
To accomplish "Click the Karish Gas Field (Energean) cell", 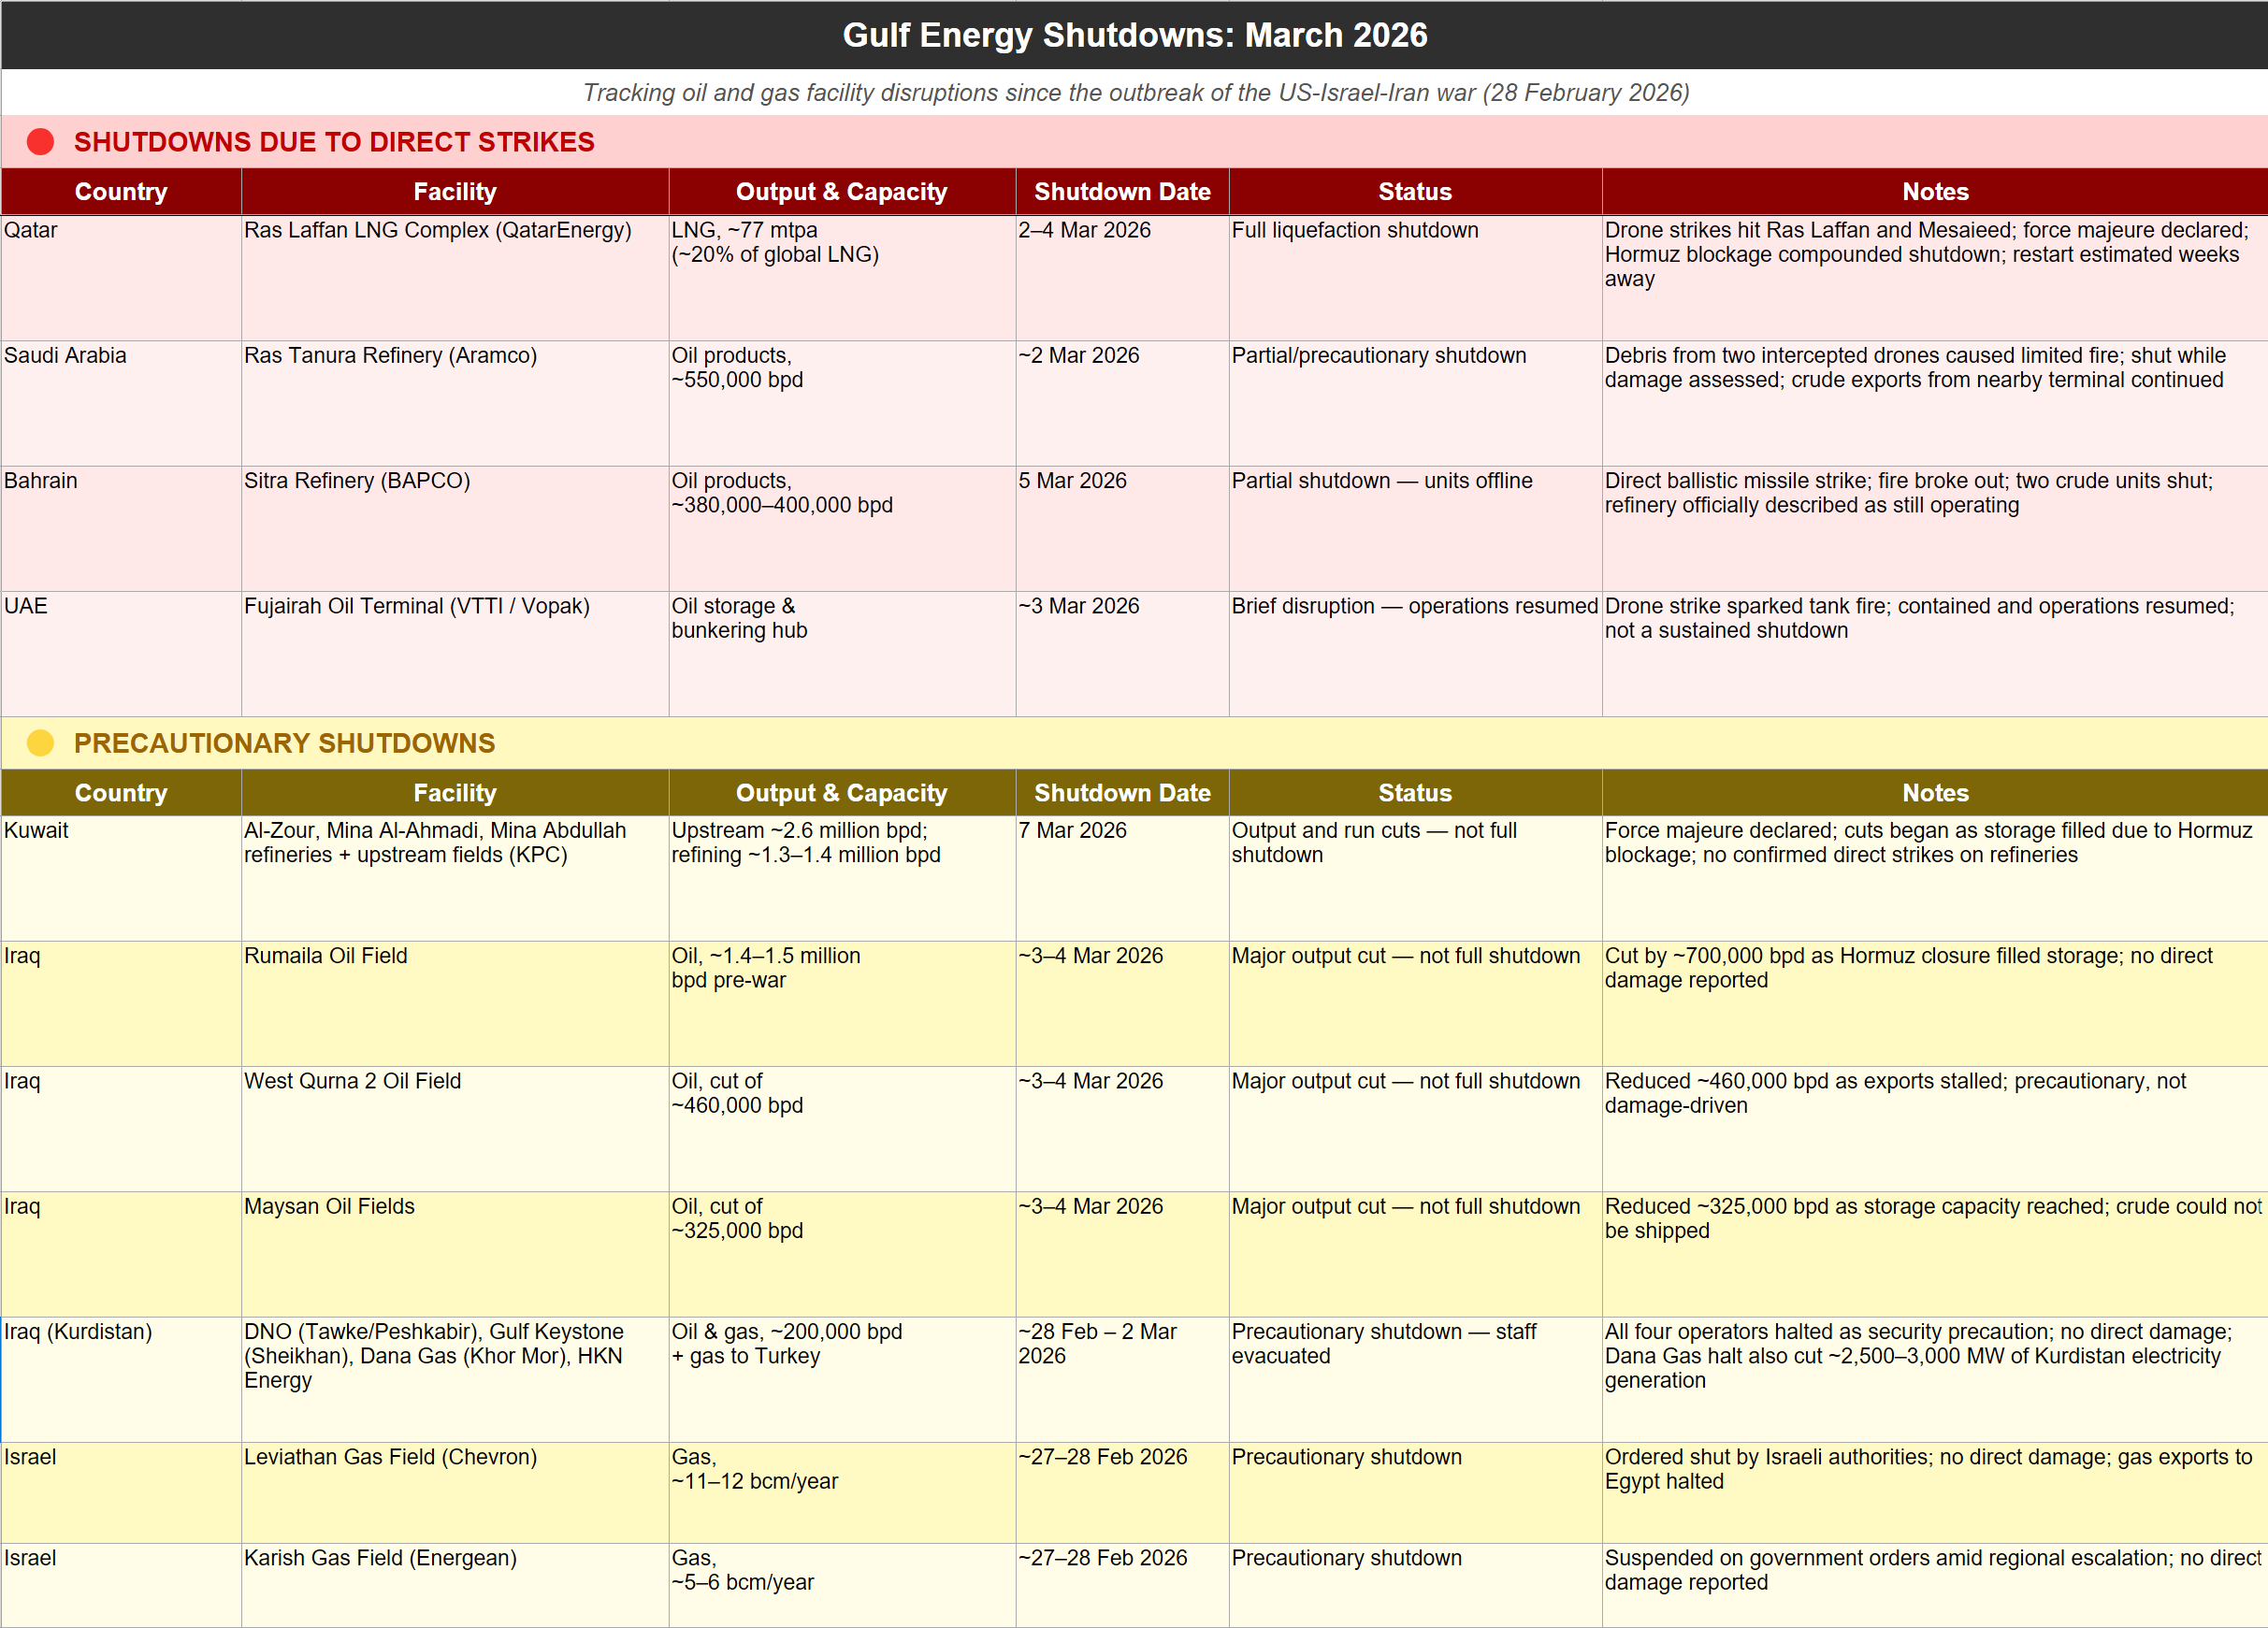I will (x=380, y=1558).
